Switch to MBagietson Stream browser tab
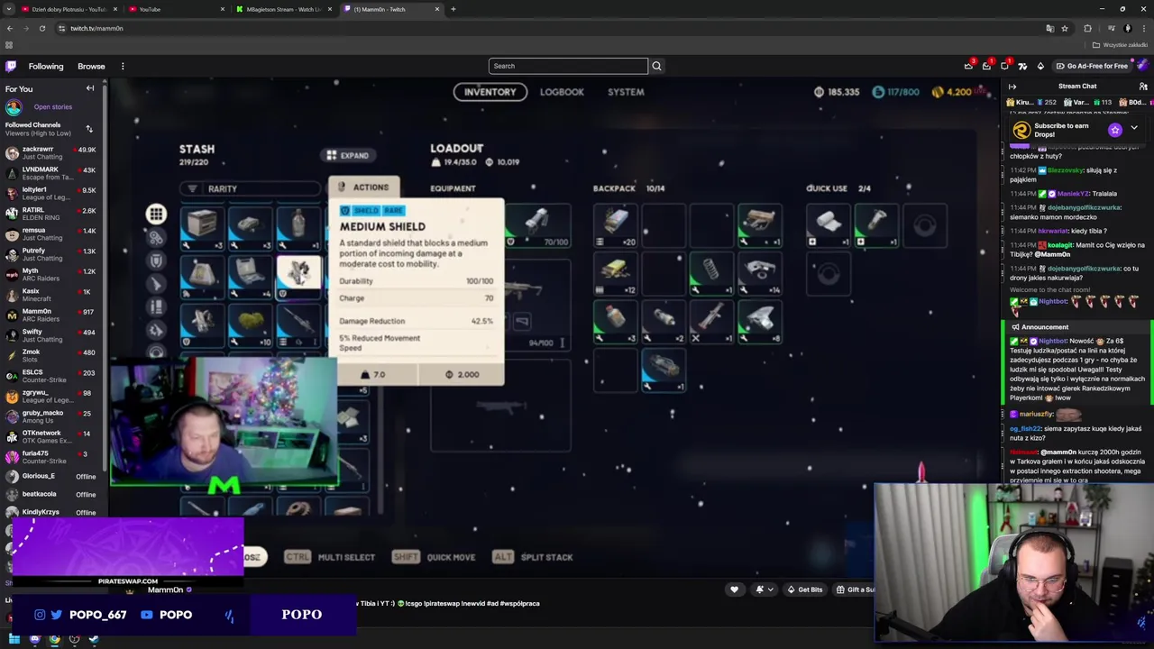 (284, 9)
